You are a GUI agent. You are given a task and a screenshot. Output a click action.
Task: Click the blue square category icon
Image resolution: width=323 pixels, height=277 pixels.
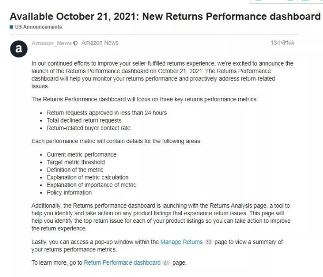tap(11, 27)
